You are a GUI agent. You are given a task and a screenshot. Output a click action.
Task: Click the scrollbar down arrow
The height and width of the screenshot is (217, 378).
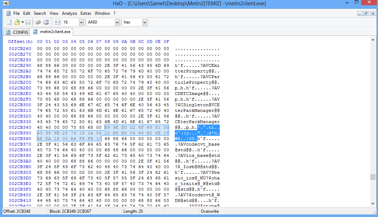[x=373, y=204]
